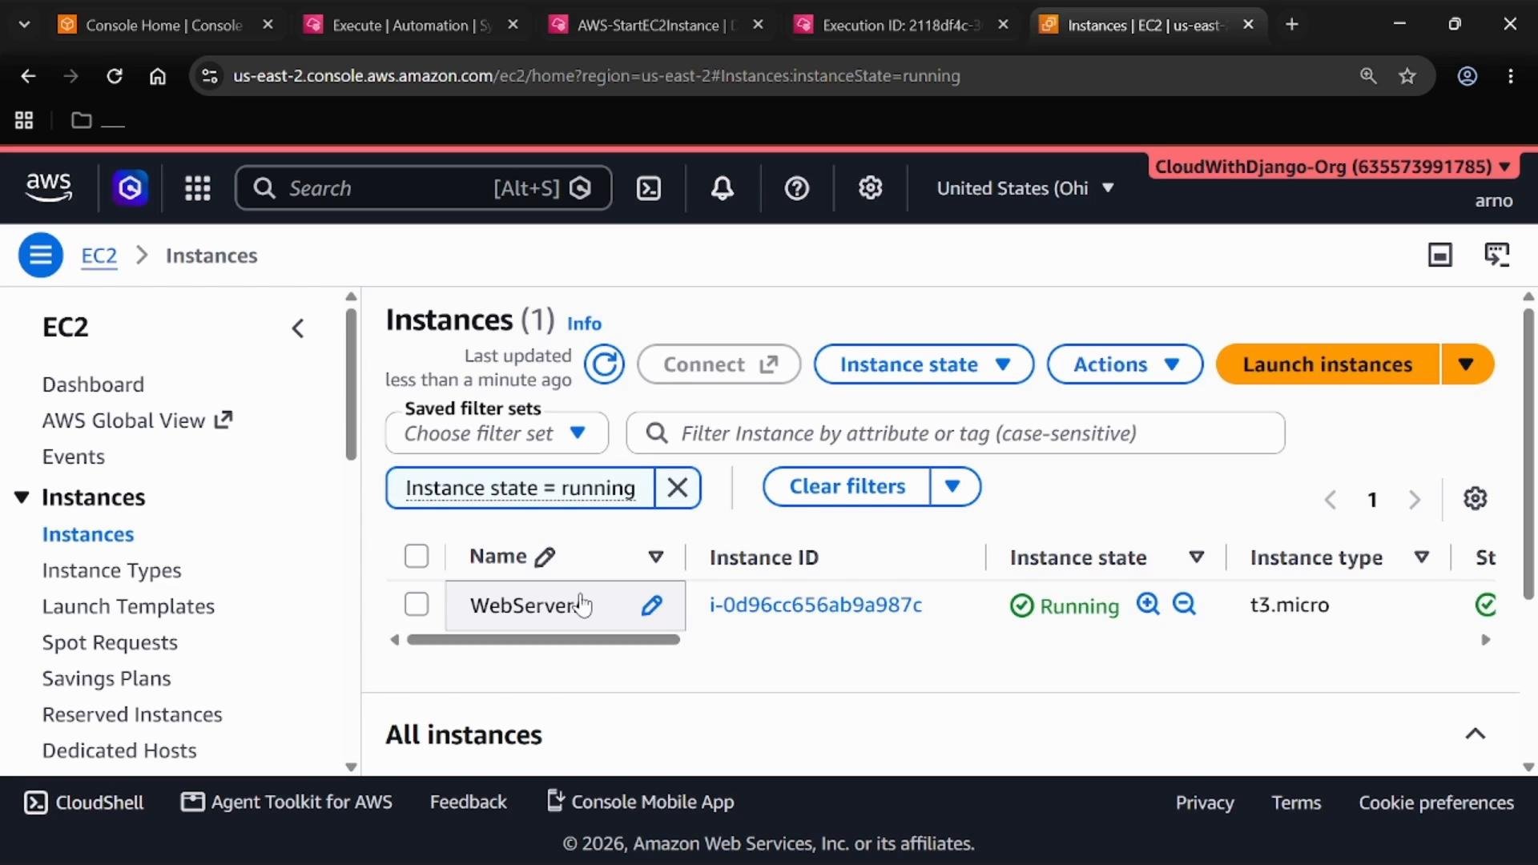Screen dimensions: 1538x865
Task: Select all instances checkbox in header
Action: point(417,556)
